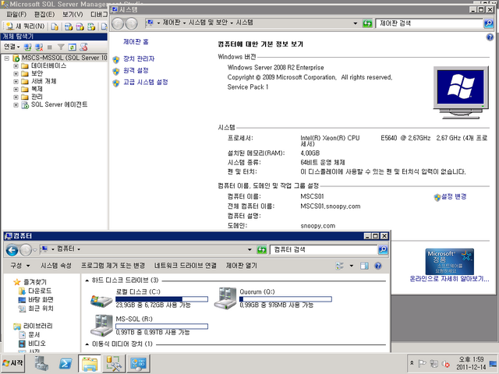This screenshot has width=499, height=374.
Task: Click the 제어판 검색 search field
Action: pos(429,23)
